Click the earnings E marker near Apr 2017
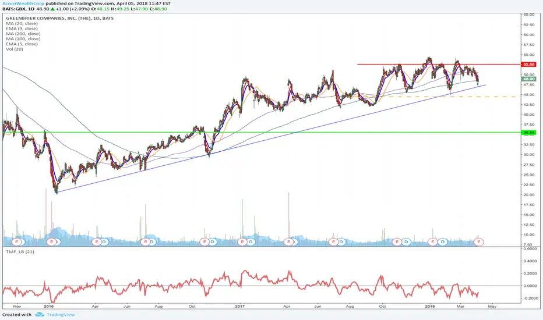Viewport: 543px width, 320px height. [288, 241]
